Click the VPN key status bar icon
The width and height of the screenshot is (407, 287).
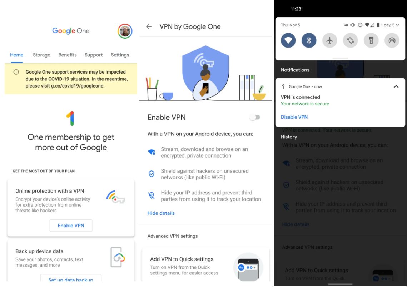pyautogui.click(x=346, y=25)
